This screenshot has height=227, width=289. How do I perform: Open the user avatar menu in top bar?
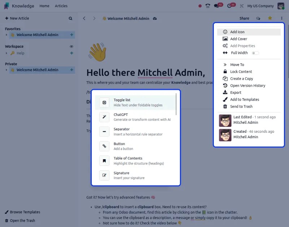coord(281,6)
